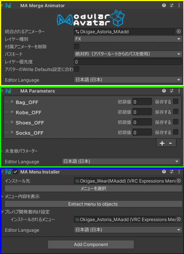The width and height of the screenshot is (184, 254).
Task: Click the MA Parameters title text
Action: 37,91
